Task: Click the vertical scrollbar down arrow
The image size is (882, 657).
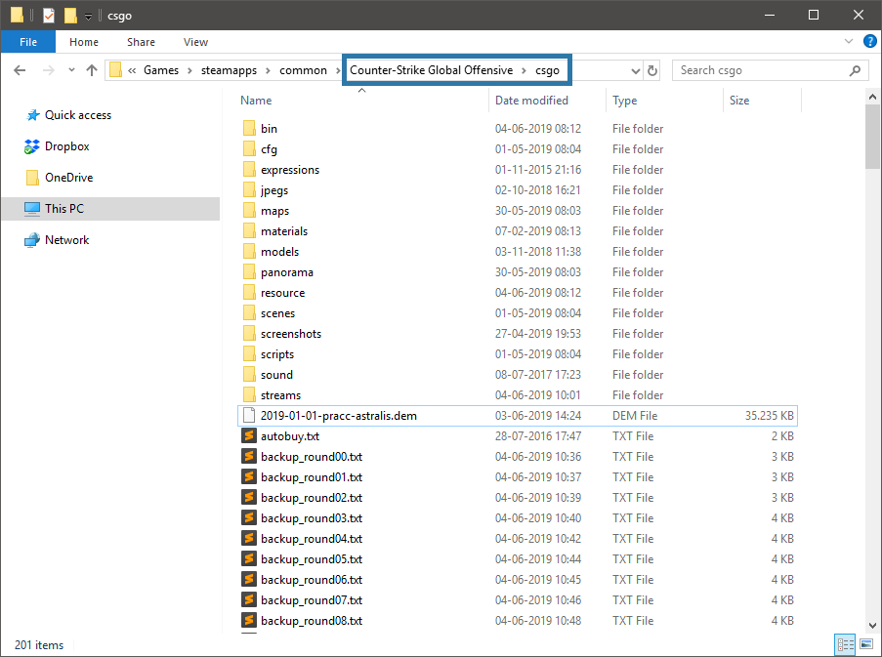Action: pos(872,626)
